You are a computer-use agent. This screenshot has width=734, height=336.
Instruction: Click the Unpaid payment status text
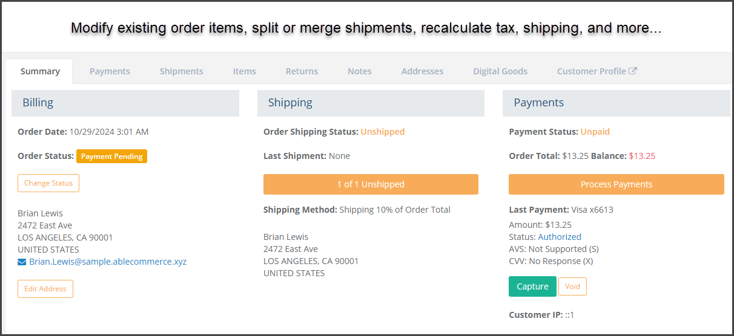tap(595, 132)
